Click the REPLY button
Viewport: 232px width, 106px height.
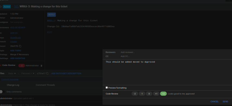click(x=51, y=15)
